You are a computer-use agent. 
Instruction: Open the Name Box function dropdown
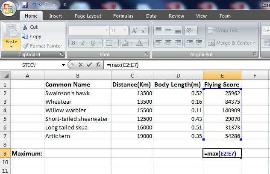(63, 65)
